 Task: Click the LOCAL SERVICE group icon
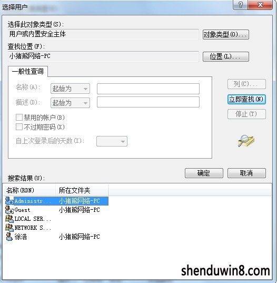click(x=9, y=219)
